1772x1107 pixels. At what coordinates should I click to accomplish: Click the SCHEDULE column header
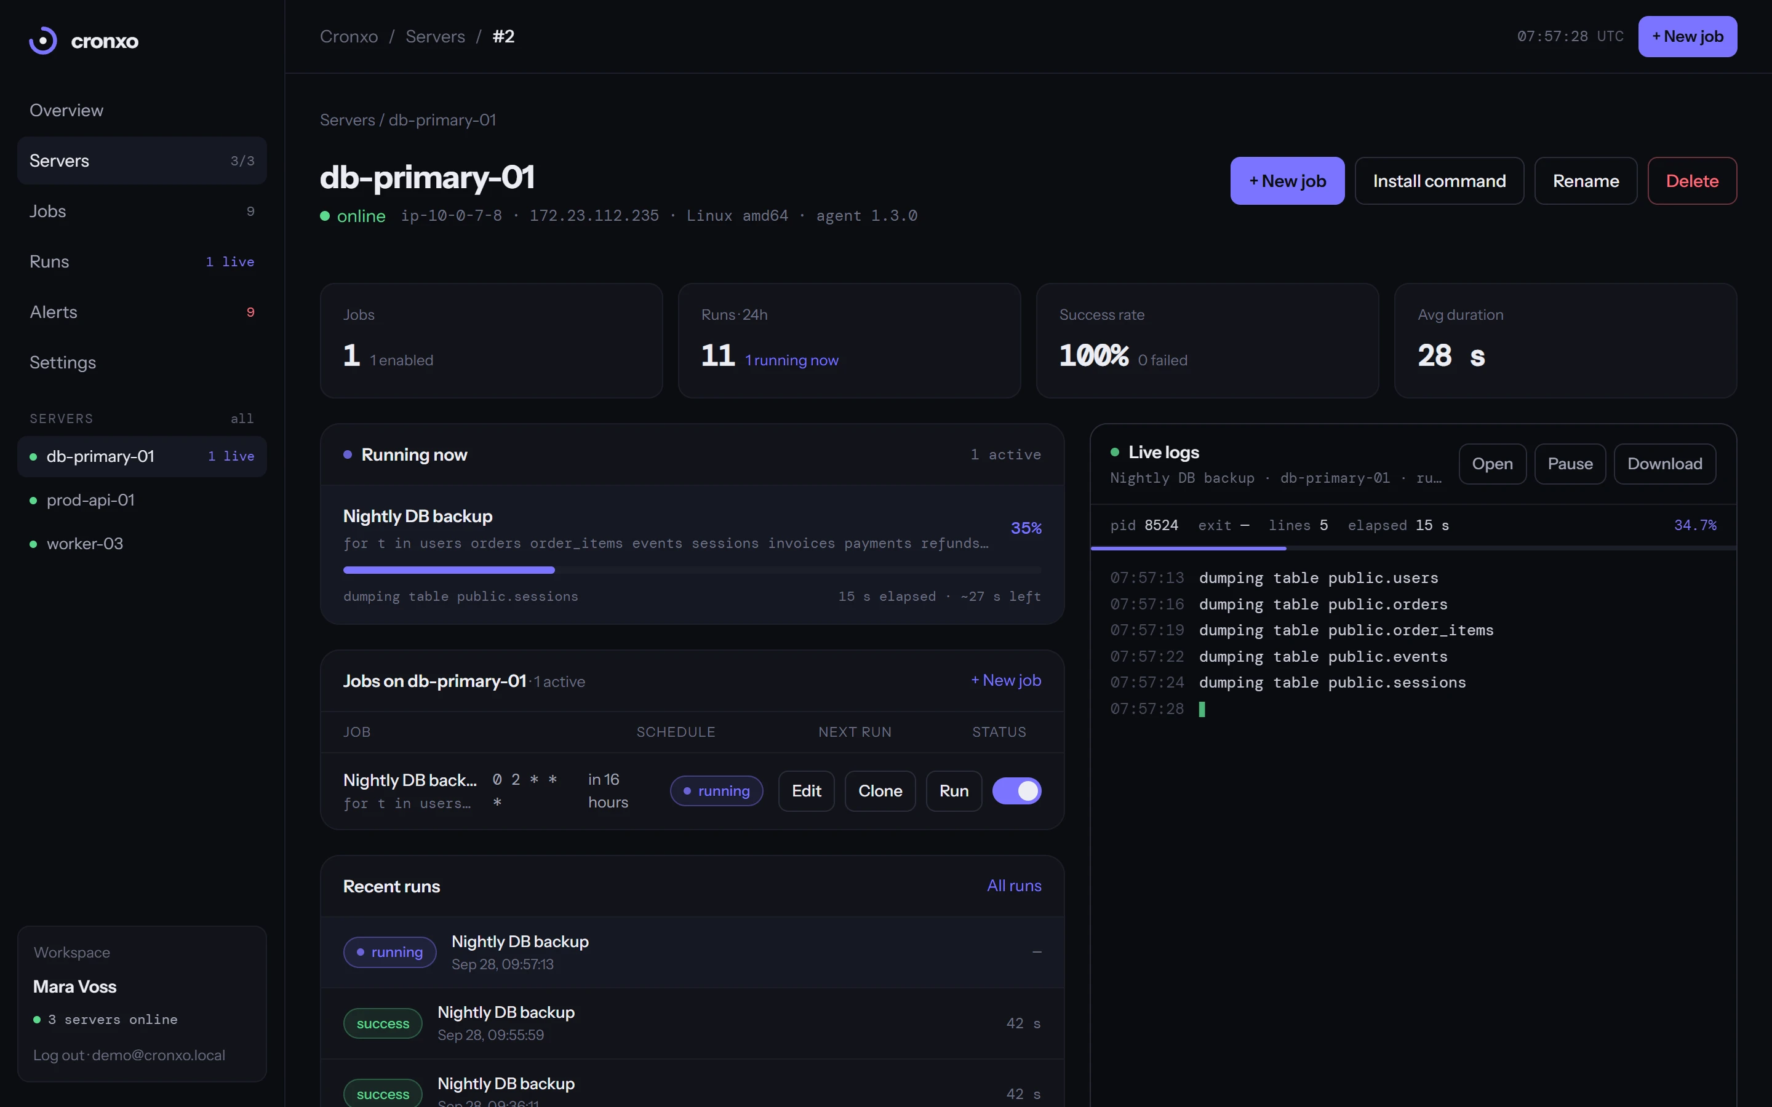pos(675,731)
